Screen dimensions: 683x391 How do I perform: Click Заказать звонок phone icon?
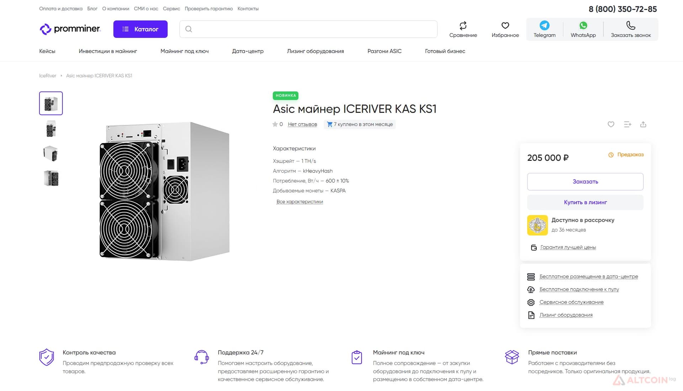[x=630, y=25]
